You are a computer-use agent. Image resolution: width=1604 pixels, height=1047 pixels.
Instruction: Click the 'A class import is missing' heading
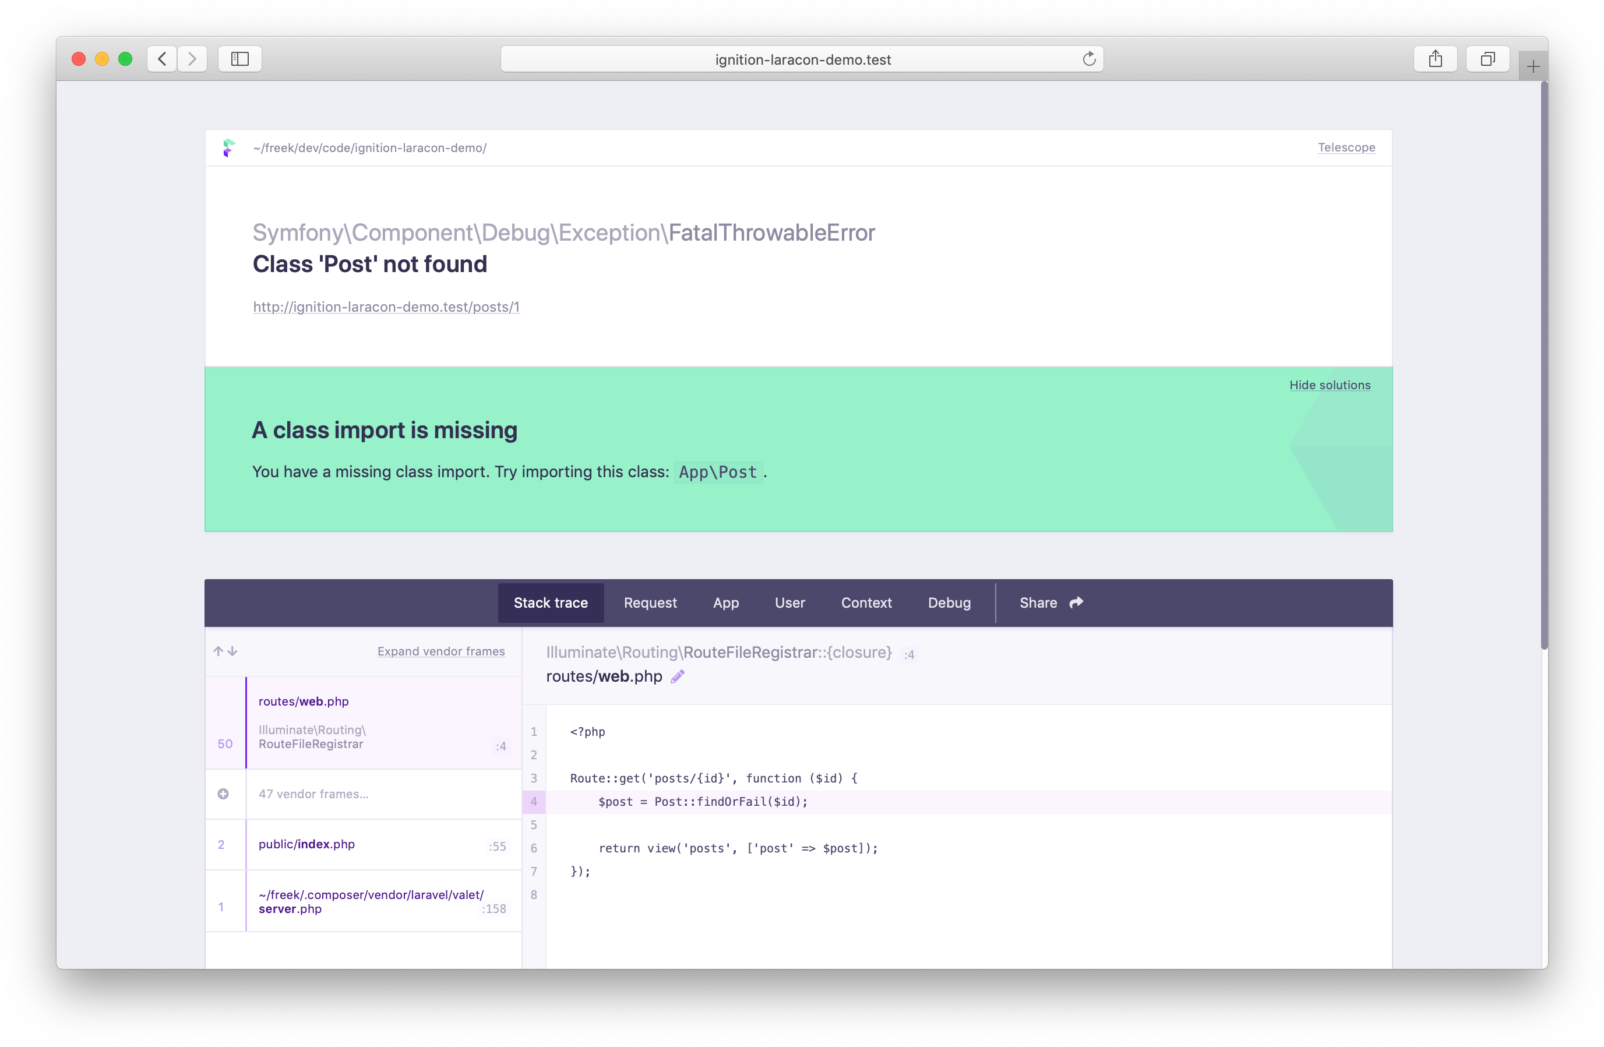point(385,430)
